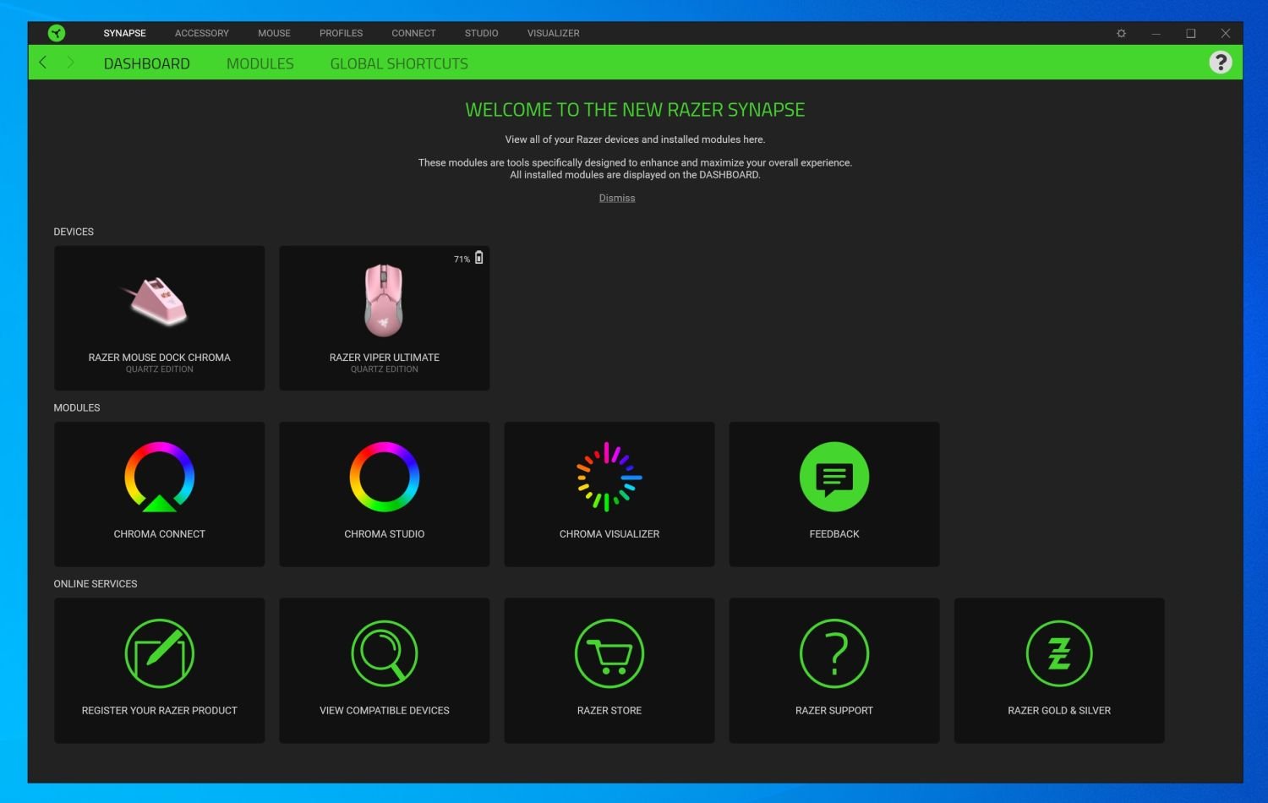Switch to the SYNAPSE top tab

(125, 34)
